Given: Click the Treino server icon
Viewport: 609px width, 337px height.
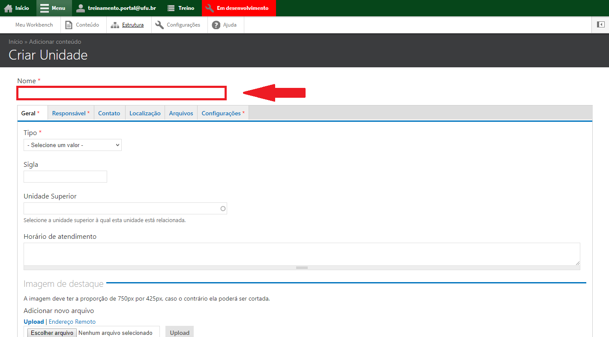Looking at the screenshot, I should coord(171,8).
